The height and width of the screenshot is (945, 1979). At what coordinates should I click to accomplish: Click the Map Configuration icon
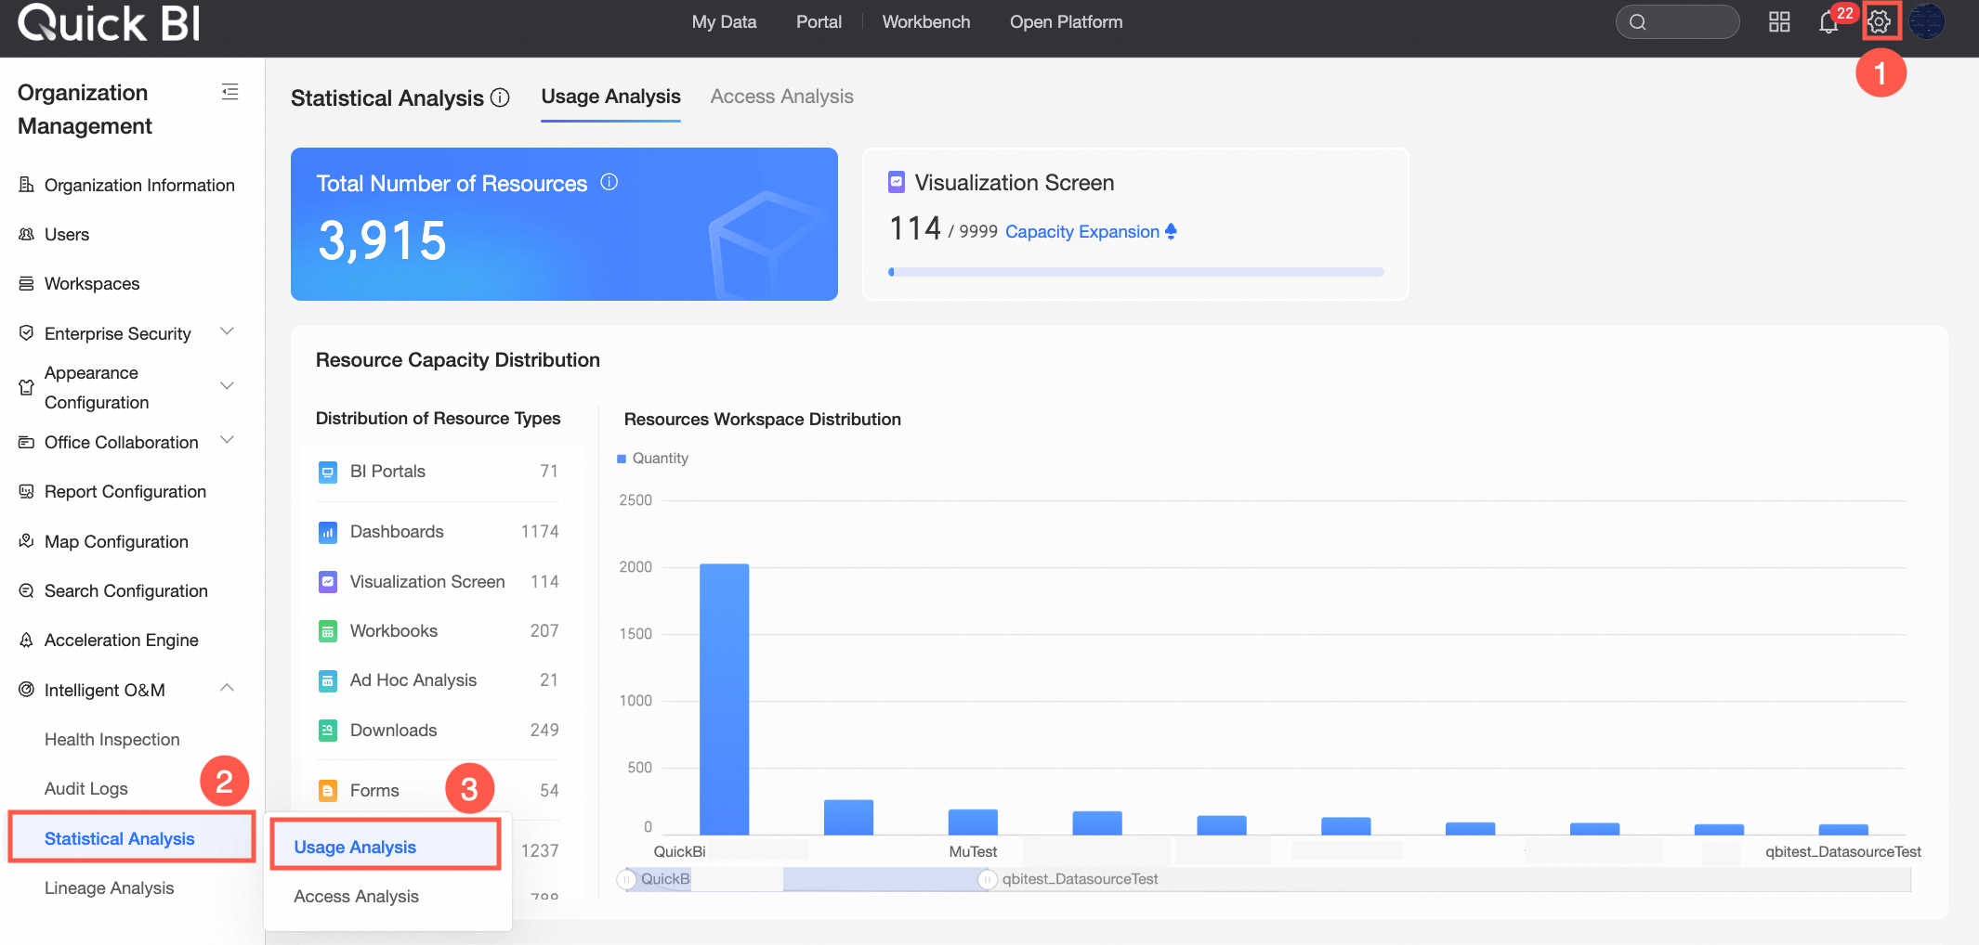coord(27,540)
